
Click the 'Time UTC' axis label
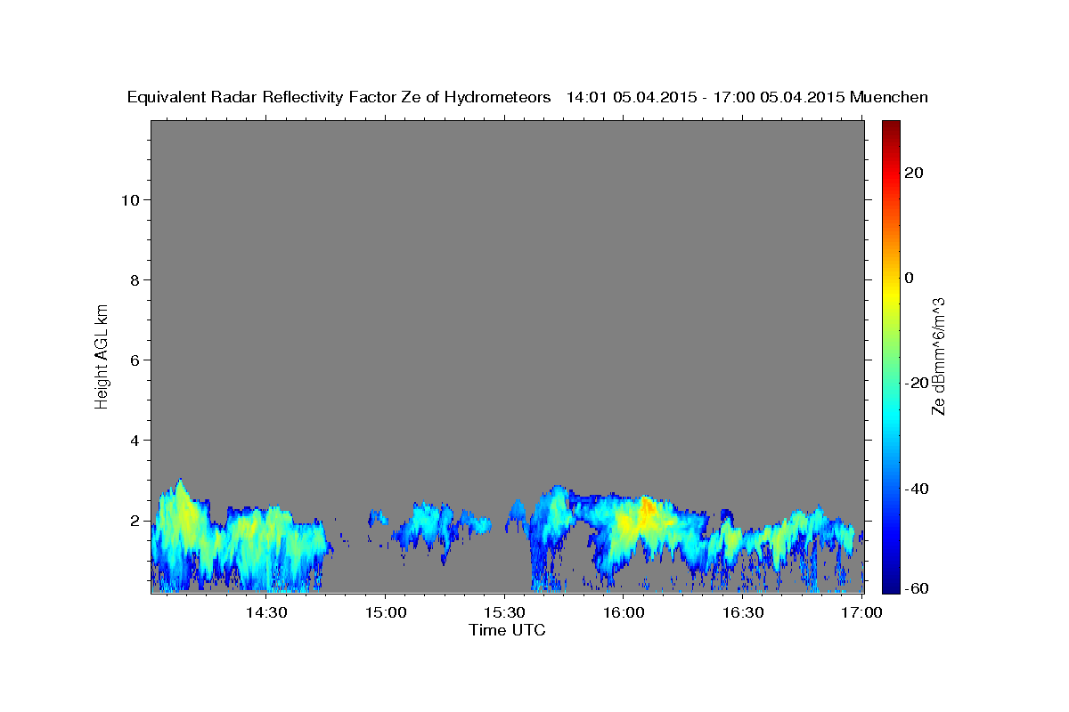(x=507, y=630)
